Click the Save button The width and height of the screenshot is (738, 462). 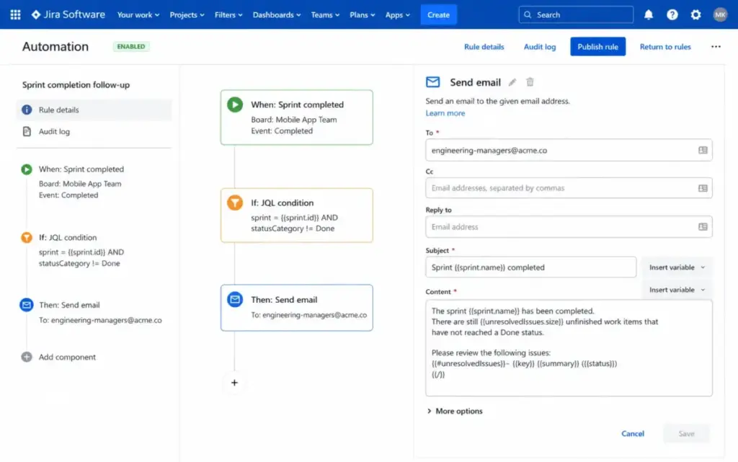(x=686, y=433)
